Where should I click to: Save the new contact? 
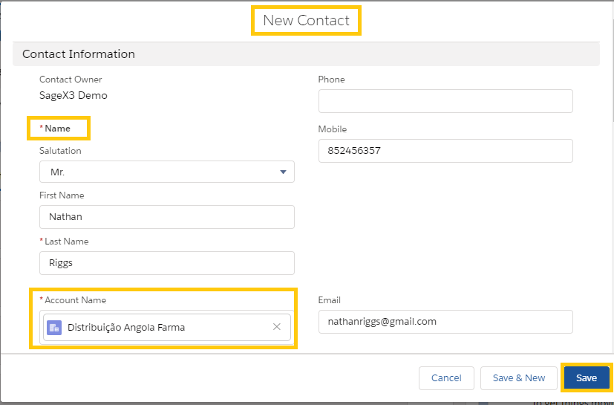[587, 378]
